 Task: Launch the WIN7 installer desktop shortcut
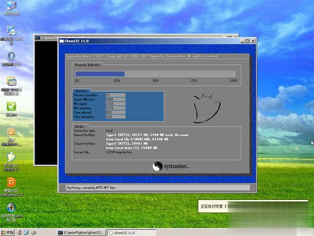(11, 82)
